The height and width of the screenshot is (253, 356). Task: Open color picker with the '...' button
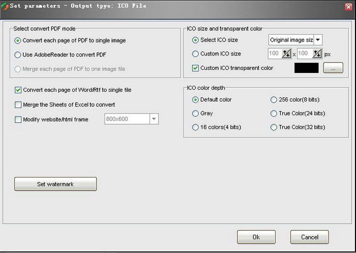[333, 68]
